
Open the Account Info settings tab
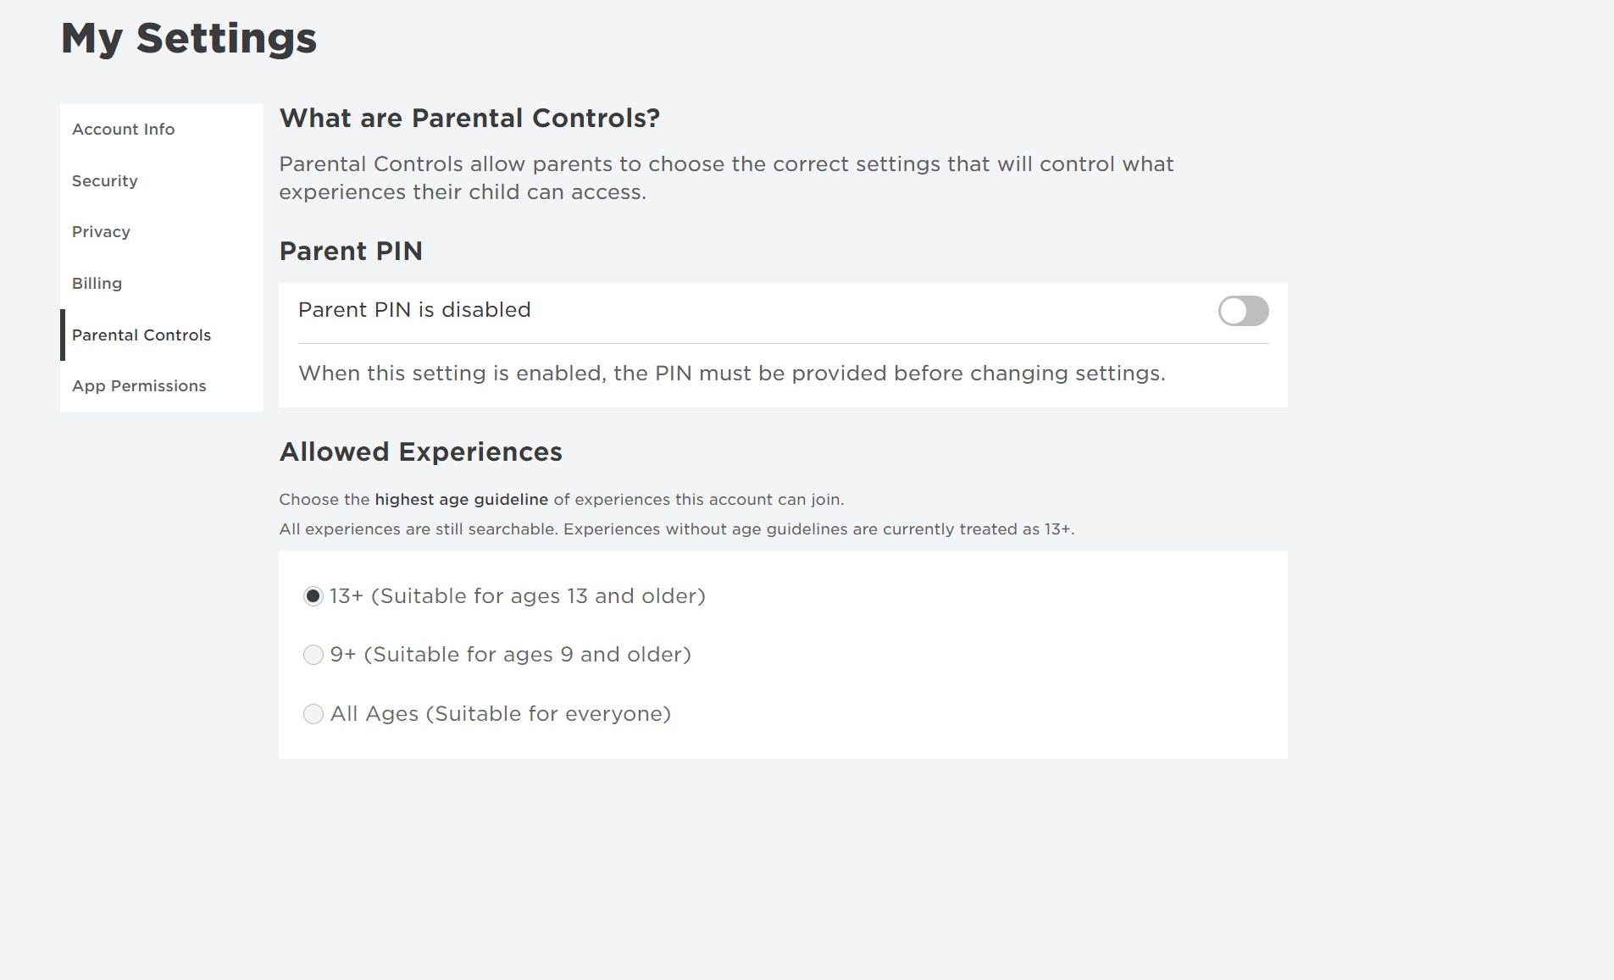click(x=124, y=130)
